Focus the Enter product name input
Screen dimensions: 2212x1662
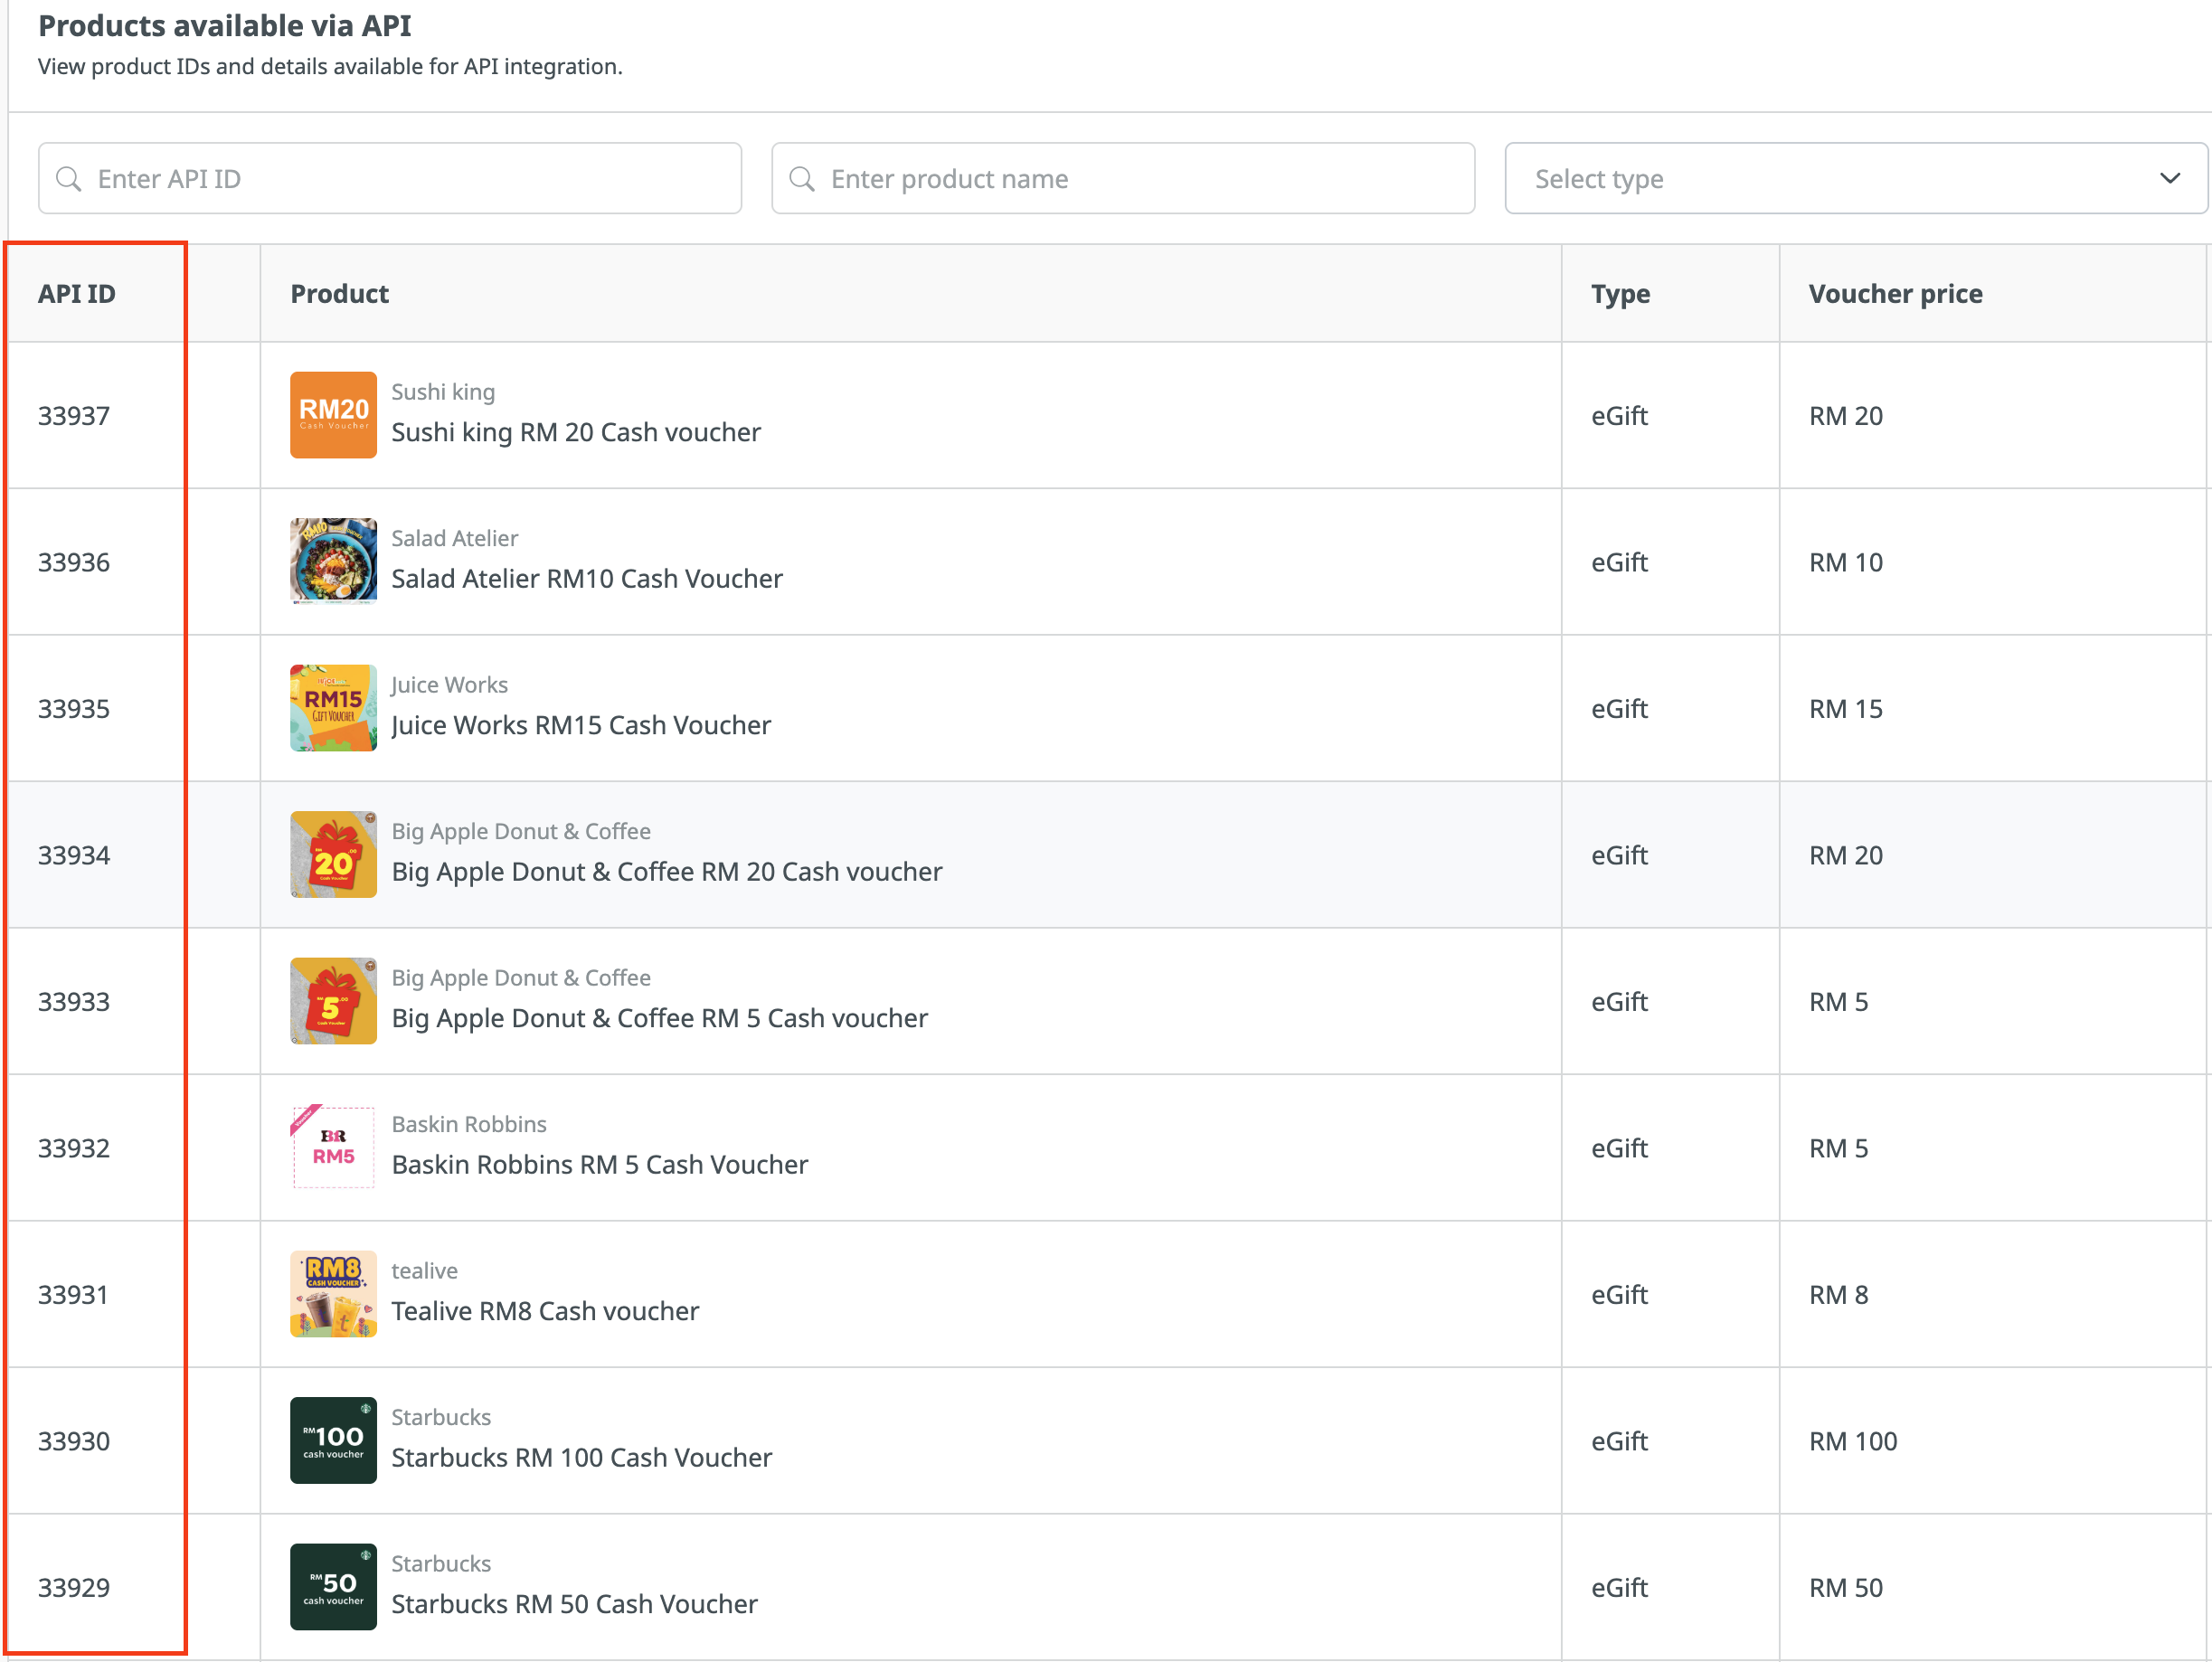(x=1140, y=179)
